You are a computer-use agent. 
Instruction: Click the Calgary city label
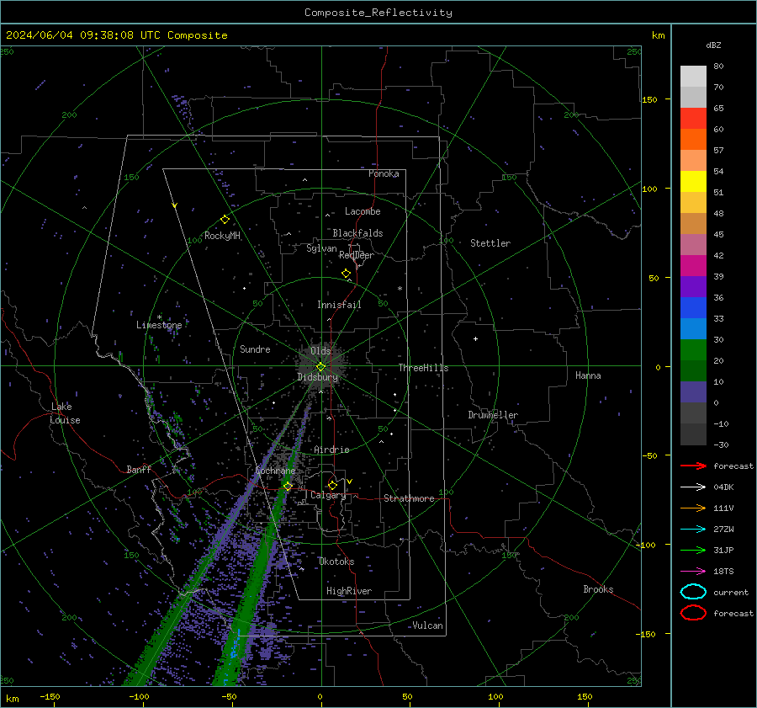328,495
